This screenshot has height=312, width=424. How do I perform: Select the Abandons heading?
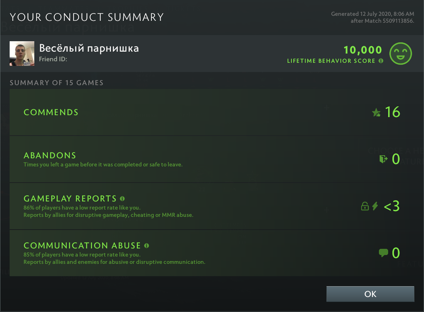click(50, 156)
